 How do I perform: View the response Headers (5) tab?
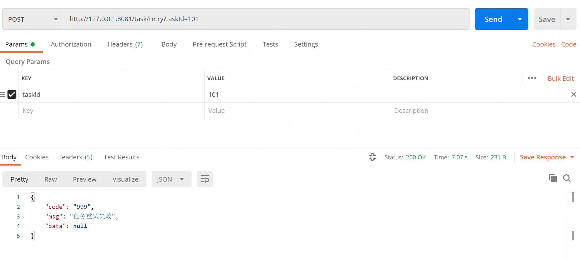pyautogui.click(x=75, y=157)
